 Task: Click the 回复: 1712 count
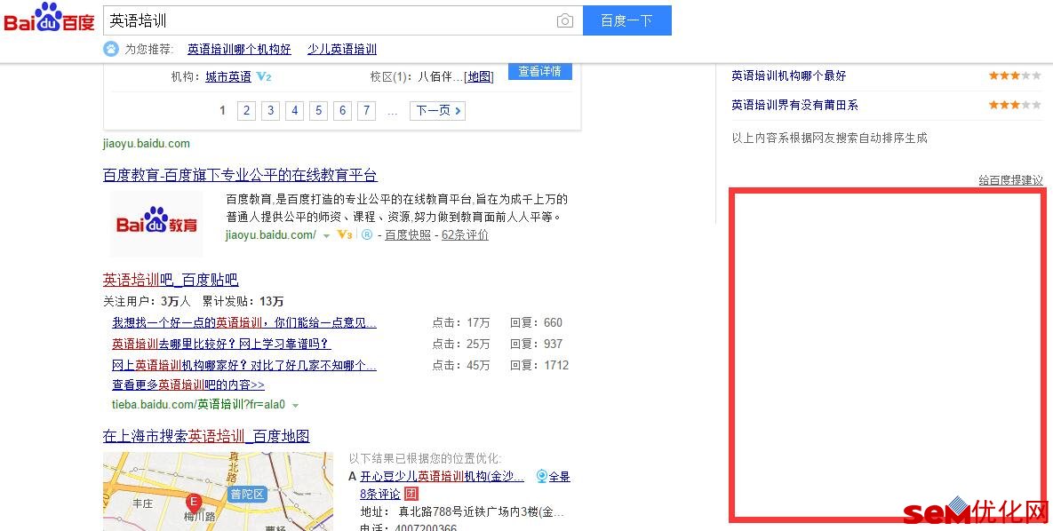[539, 365]
